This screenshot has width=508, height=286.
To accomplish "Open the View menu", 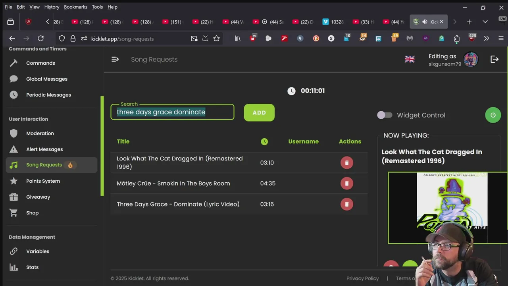I will [x=35, y=7].
